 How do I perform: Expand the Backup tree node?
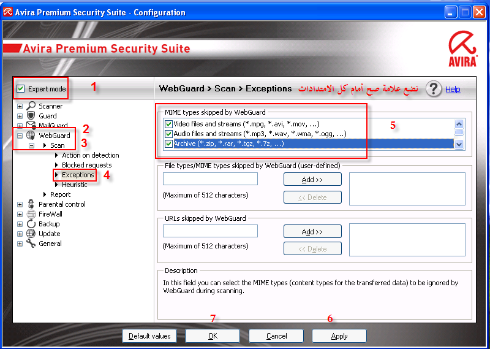click(x=20, y=224)
